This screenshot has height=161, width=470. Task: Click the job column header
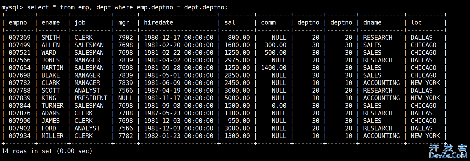(80, 23)
